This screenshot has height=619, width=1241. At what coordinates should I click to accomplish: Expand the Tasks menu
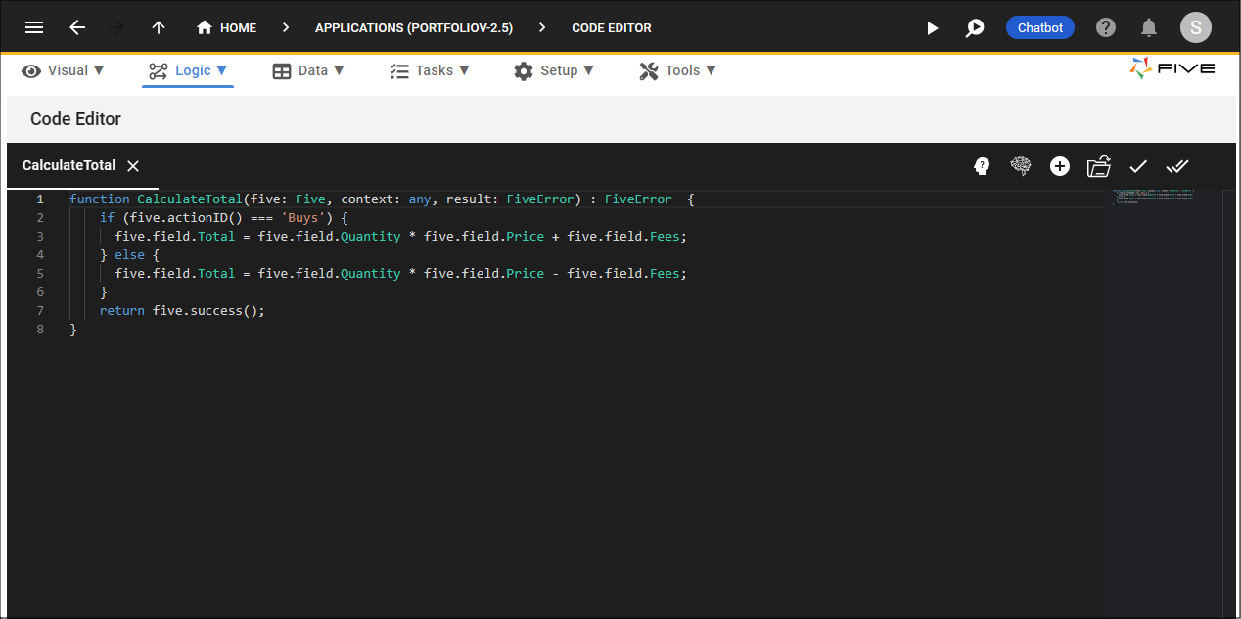pos(430,70)
